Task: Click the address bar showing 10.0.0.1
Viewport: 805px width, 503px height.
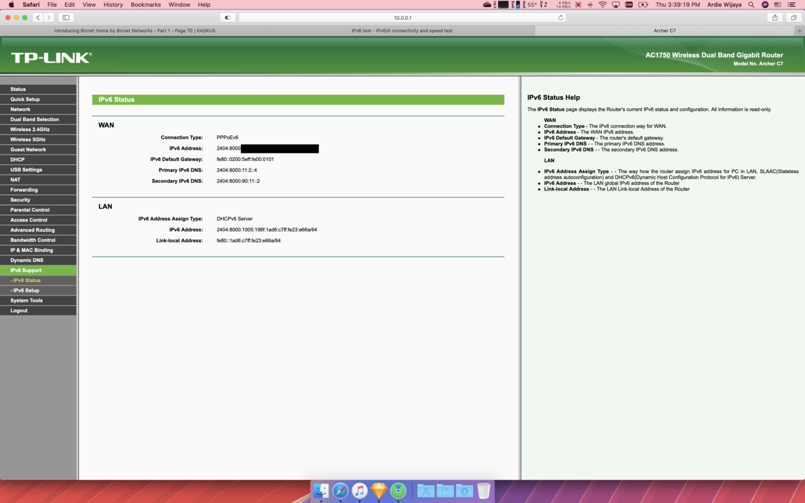Action: tap(402, 18)
